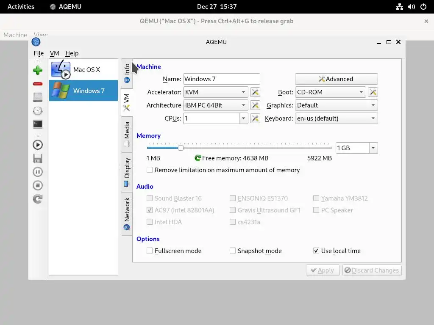Click the Mac OS X VM icon
The height and width of the screenshot is (325, 434).
tap(61, 70)
